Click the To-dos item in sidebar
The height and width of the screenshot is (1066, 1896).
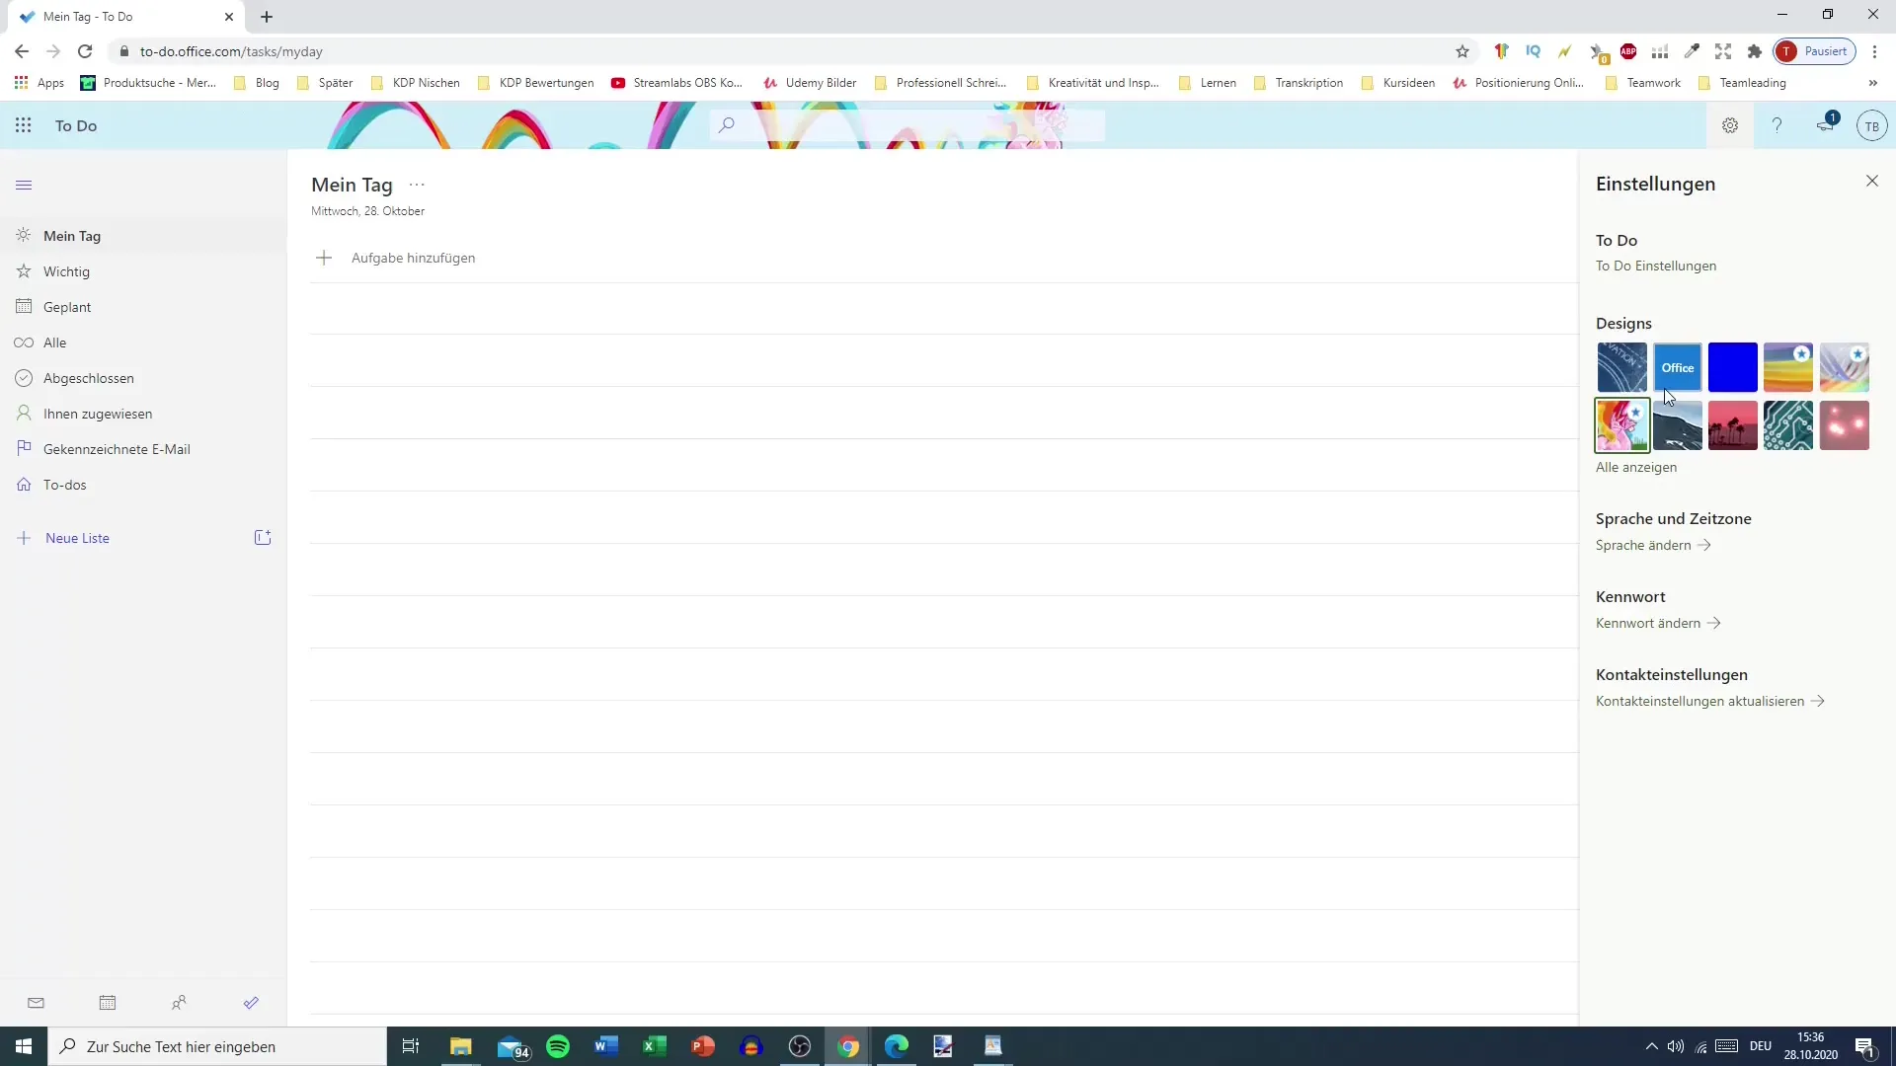pos(64,485)
